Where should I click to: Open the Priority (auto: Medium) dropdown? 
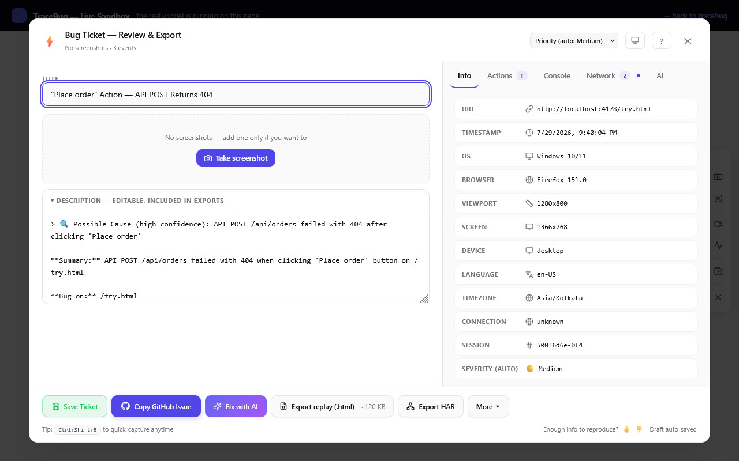pyautogui.click(x=574, y=41)
